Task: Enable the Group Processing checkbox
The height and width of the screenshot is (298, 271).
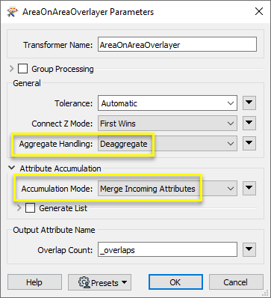Action: coord(22,69)
